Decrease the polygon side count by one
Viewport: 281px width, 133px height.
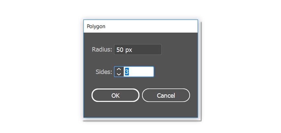119,74
